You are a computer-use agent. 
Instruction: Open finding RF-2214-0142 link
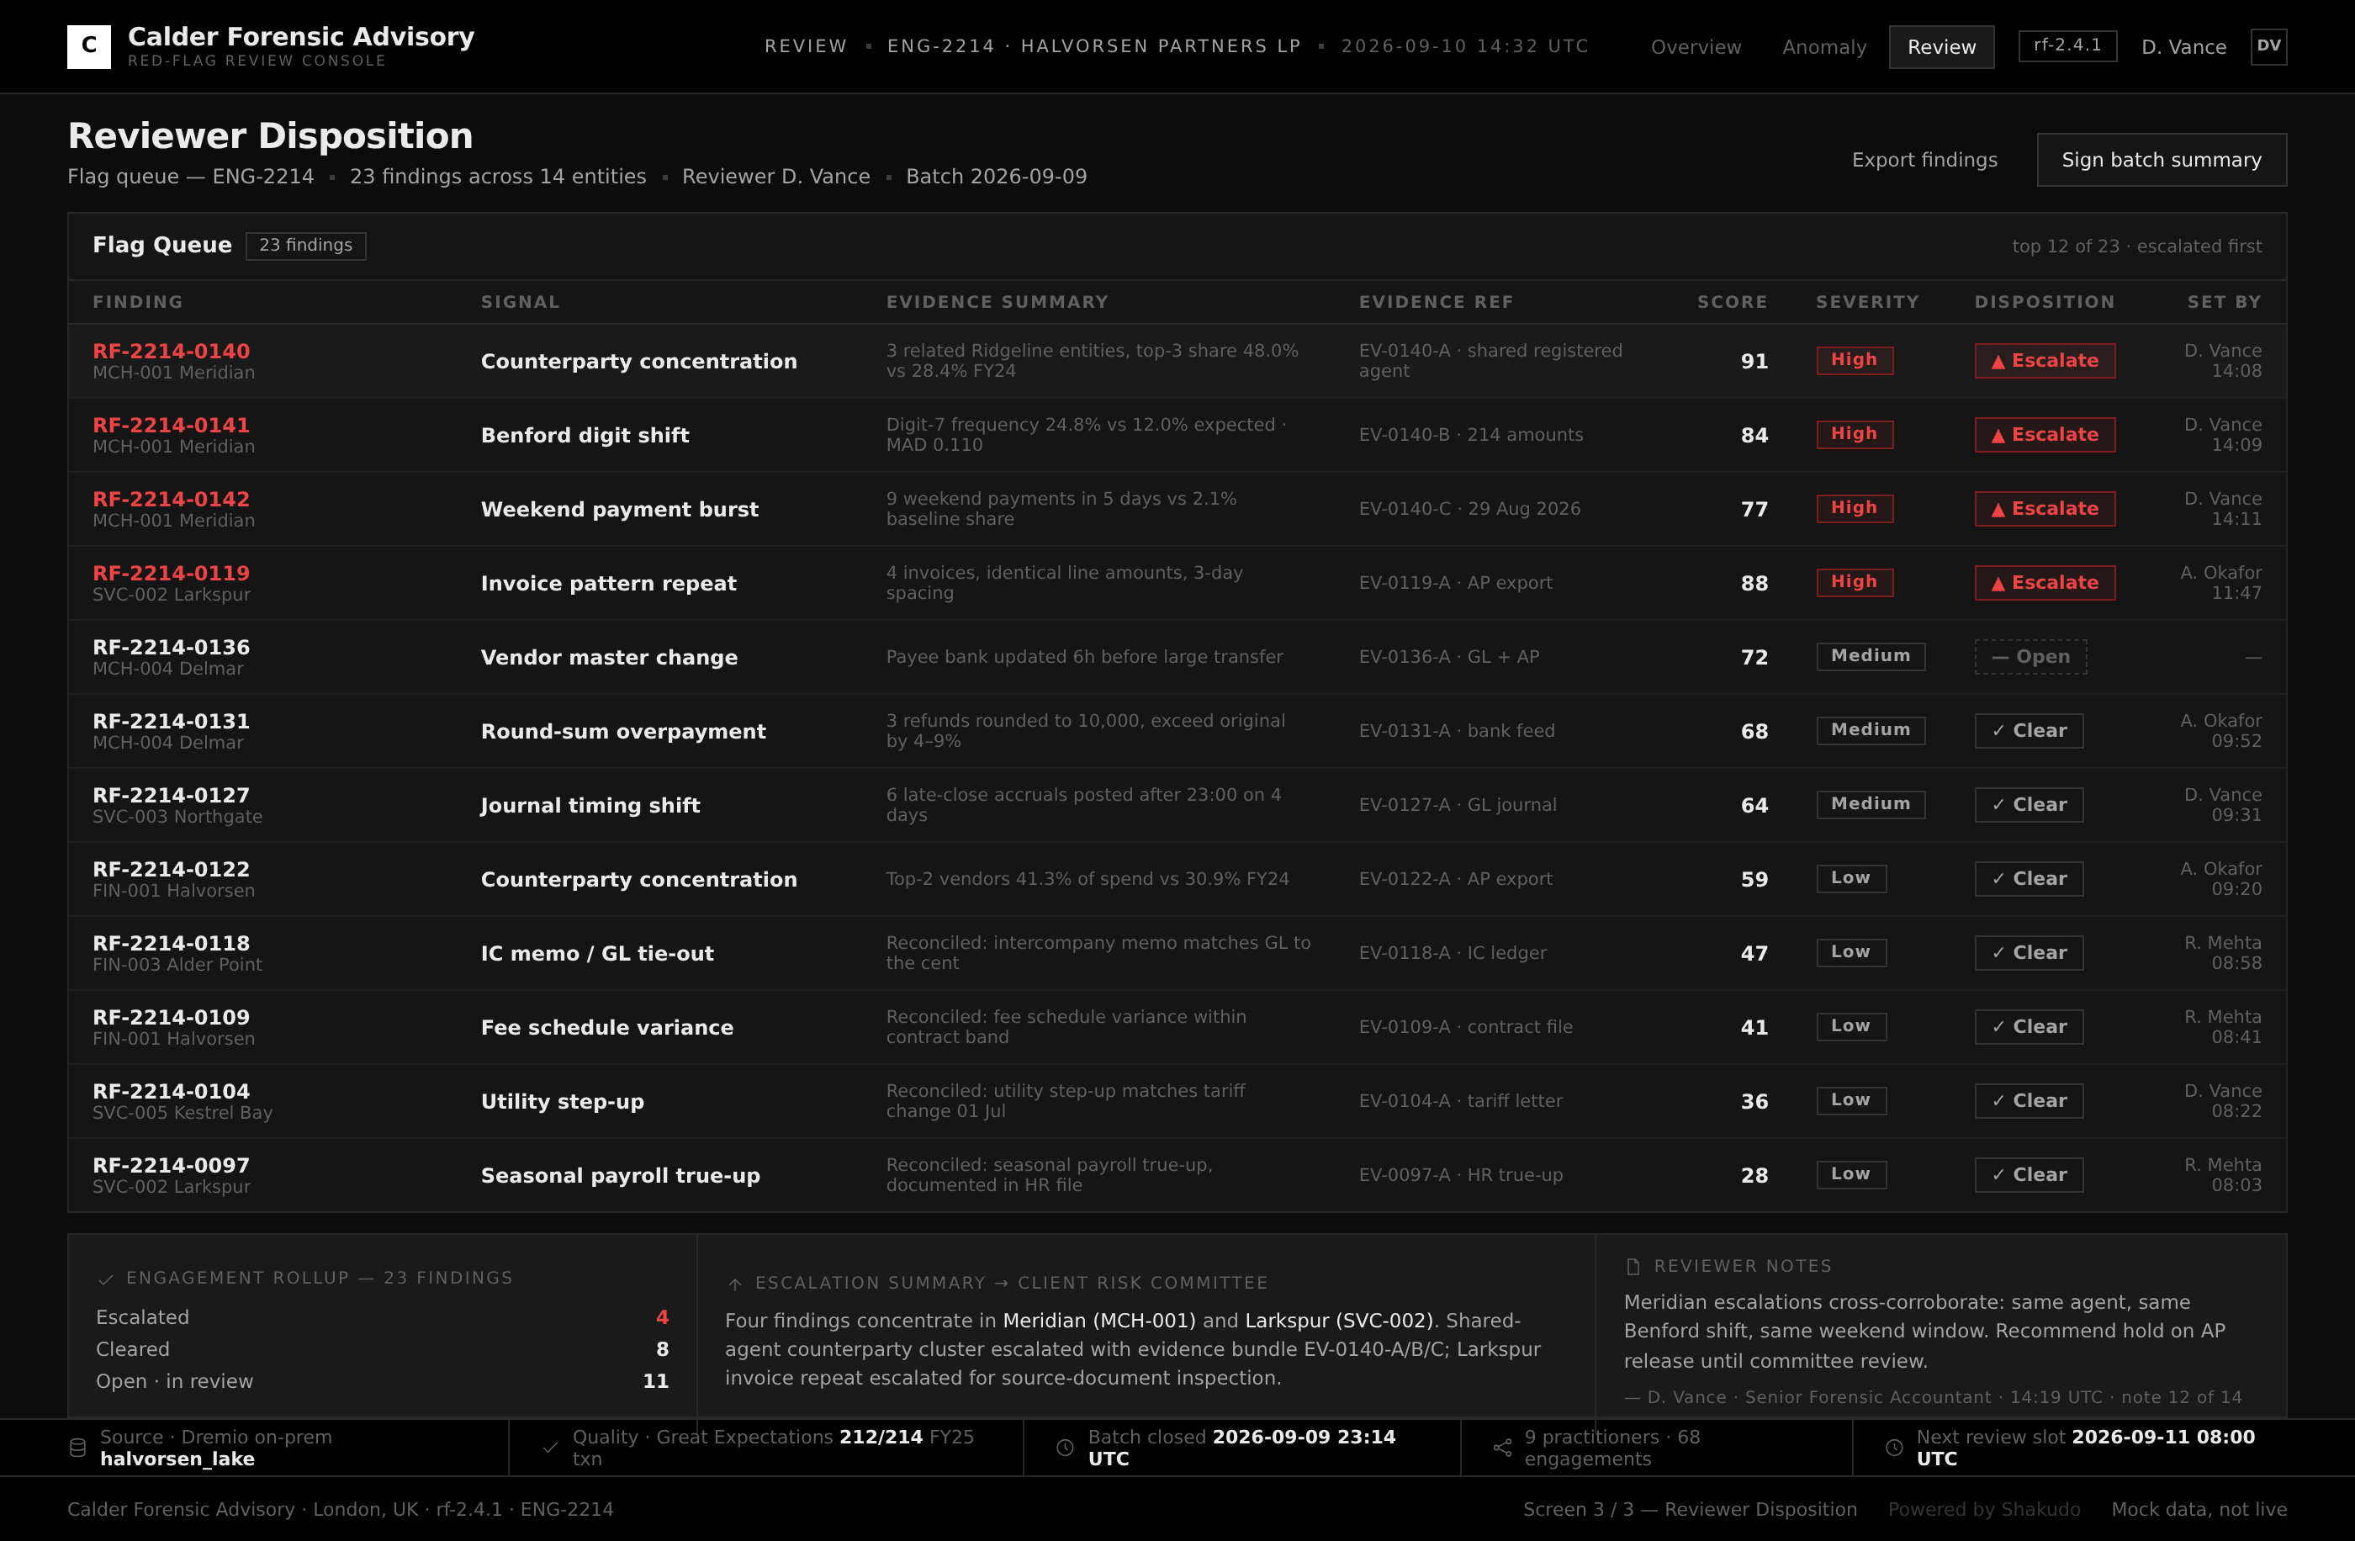(172, 499)
